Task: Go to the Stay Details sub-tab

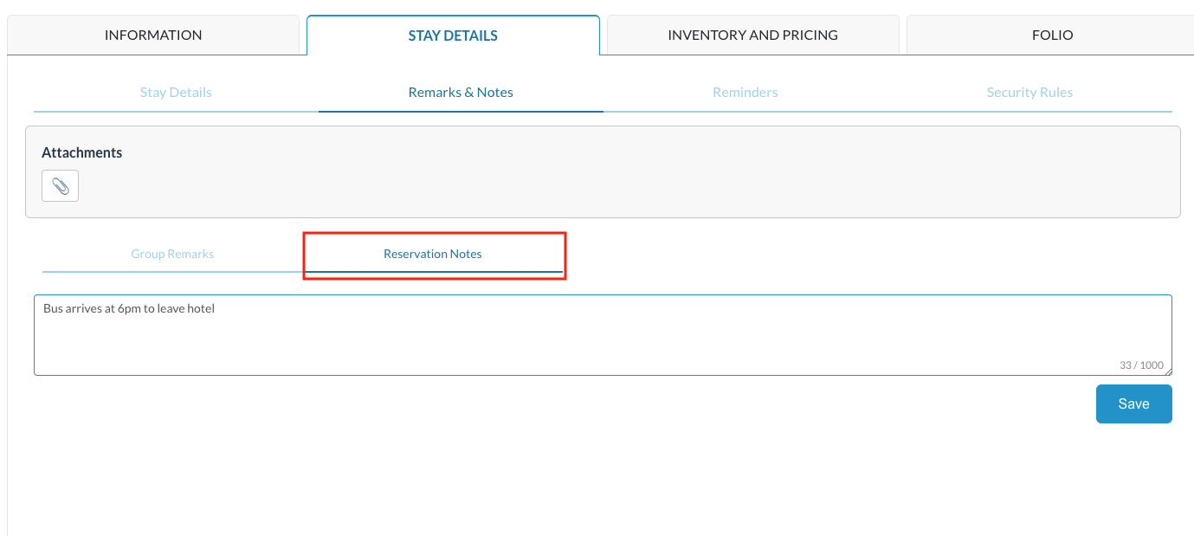Action: click(x=176, y=93)
